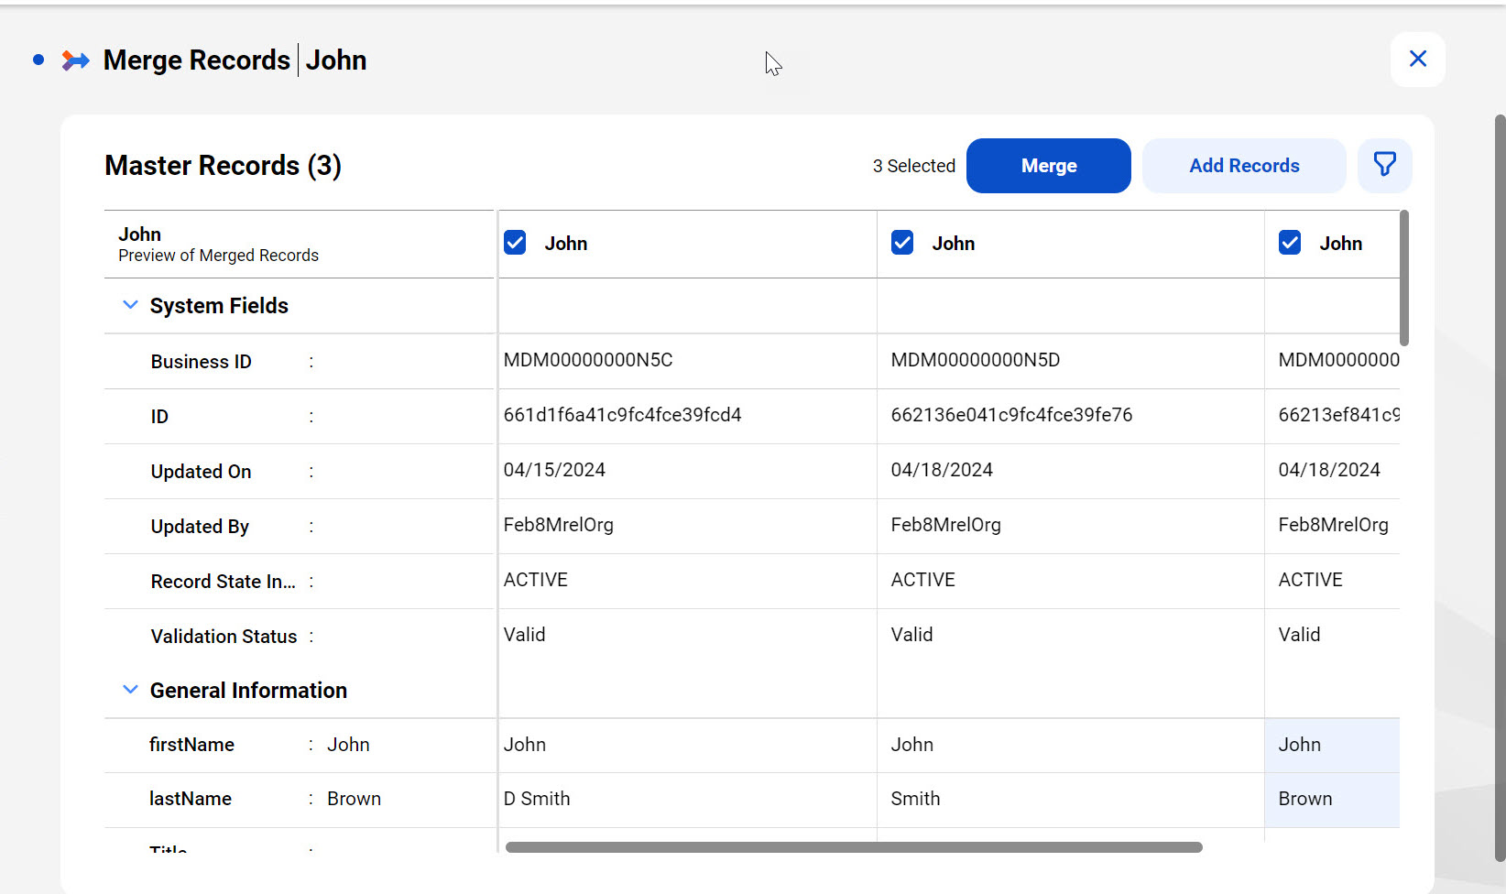Click the horizontal scrollbar under the table

(x=854, y=847)
